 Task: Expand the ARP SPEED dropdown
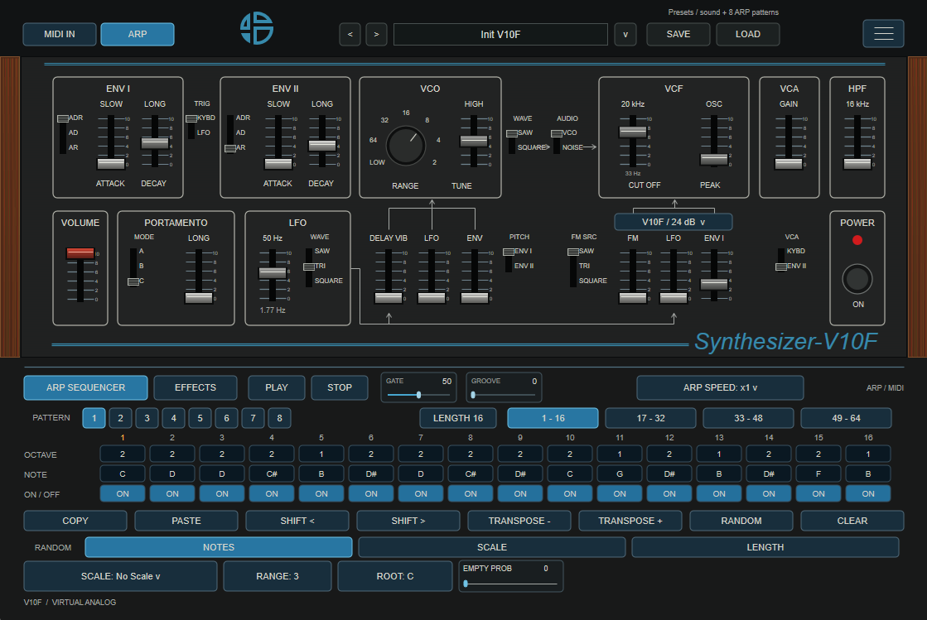(720, 388)
